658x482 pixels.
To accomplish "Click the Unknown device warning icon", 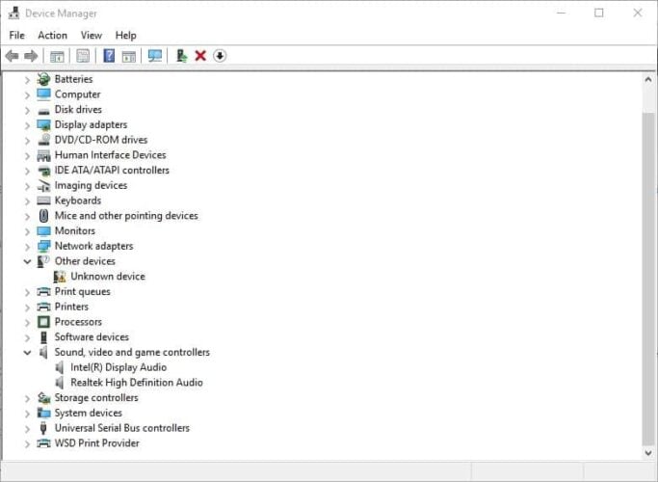I will coord(60,277).
